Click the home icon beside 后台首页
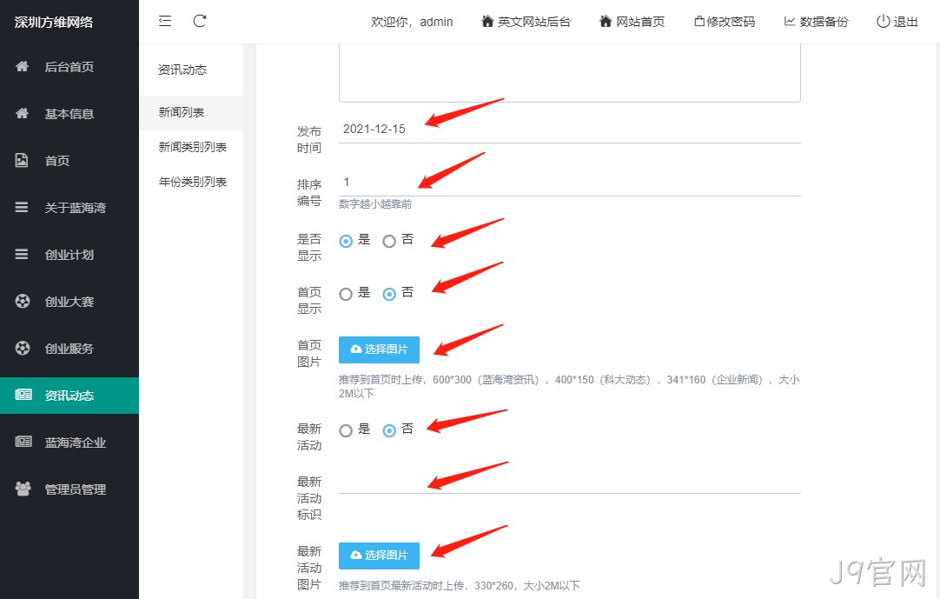This screenshot has height=599, width=940. [23, 66]
